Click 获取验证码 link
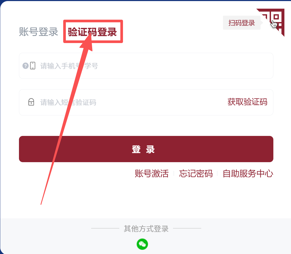Image resolution: width=291 pixels, height=254 pixels. point(247,102)
